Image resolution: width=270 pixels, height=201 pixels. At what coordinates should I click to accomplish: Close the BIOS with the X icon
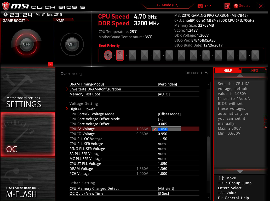[x=261, y=6]
